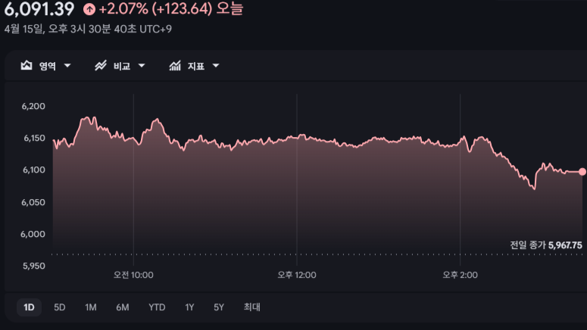Viewport: 587px width, 330px height.
Task: Open the 비교 dropdown arrow
Action: 142,66
